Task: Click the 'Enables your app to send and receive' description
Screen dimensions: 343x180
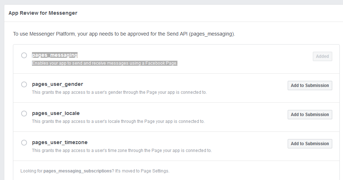Action: 105,63
